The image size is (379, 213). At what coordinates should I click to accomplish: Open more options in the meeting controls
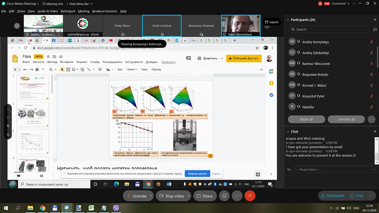coord(237,196)
